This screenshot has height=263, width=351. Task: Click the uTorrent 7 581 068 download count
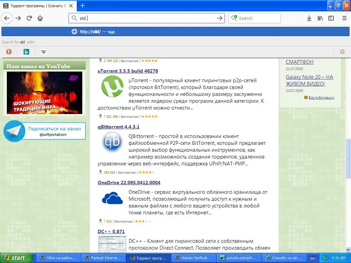pyautogui.click(x=111, y=116)
